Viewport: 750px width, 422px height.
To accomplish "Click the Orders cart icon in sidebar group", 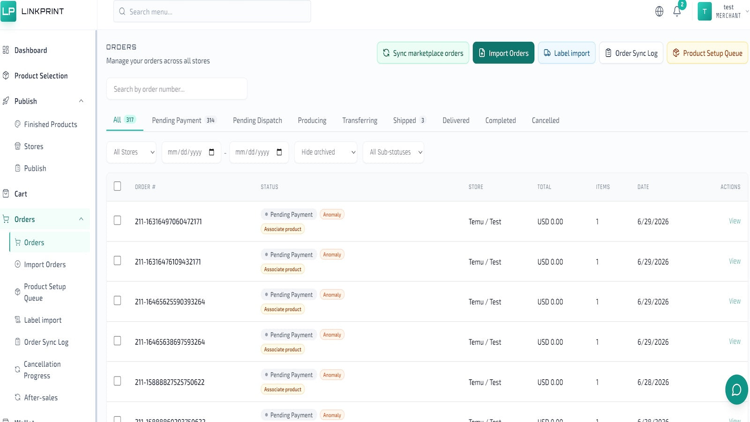I will [6, 219].
